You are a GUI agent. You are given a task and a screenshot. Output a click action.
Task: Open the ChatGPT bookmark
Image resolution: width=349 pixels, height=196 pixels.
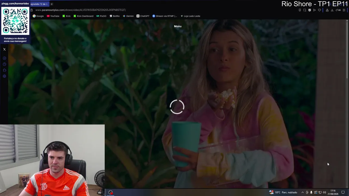[x=143, y=16]
